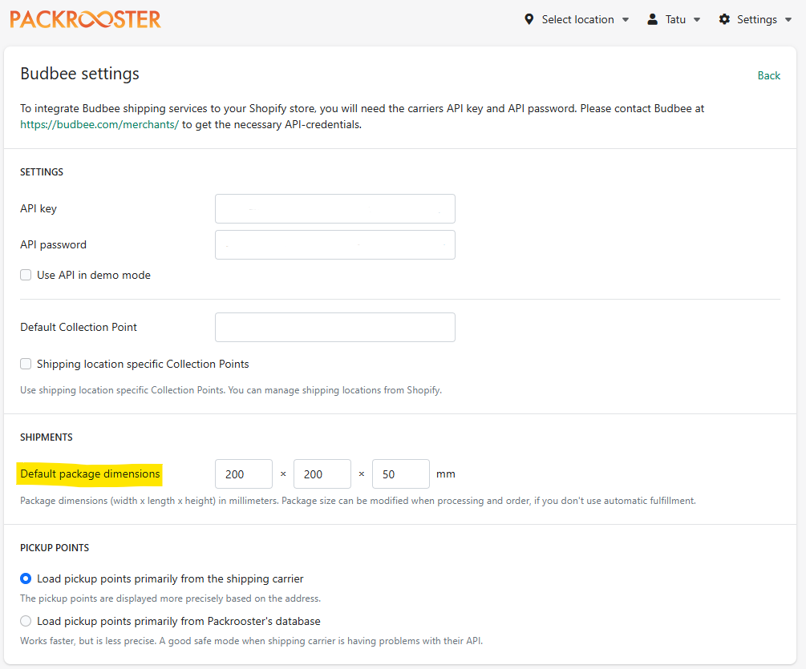Open the Tatu account menu
806x669 pixels.
(x=675, y=19)
